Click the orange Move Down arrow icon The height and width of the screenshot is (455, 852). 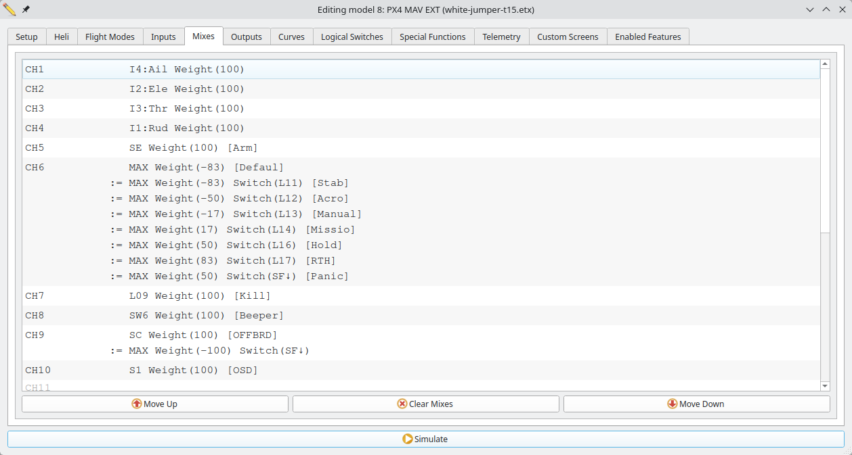(671, 404)
